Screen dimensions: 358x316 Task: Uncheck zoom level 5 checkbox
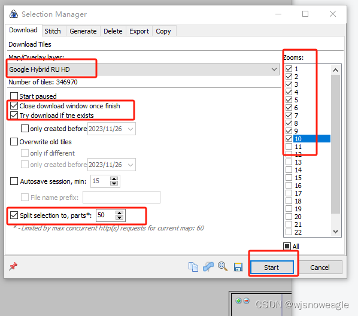[x=289, y=100]
